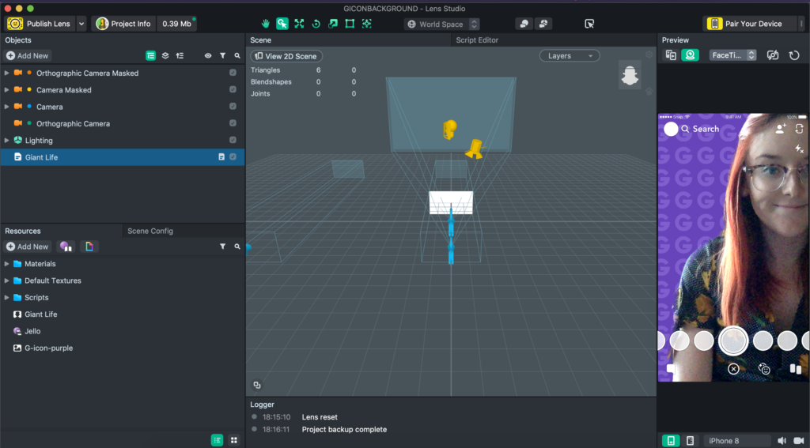The image size is (810, 448).
Task: Switch to the Scene Config tab
Action: tap(150, 231)
